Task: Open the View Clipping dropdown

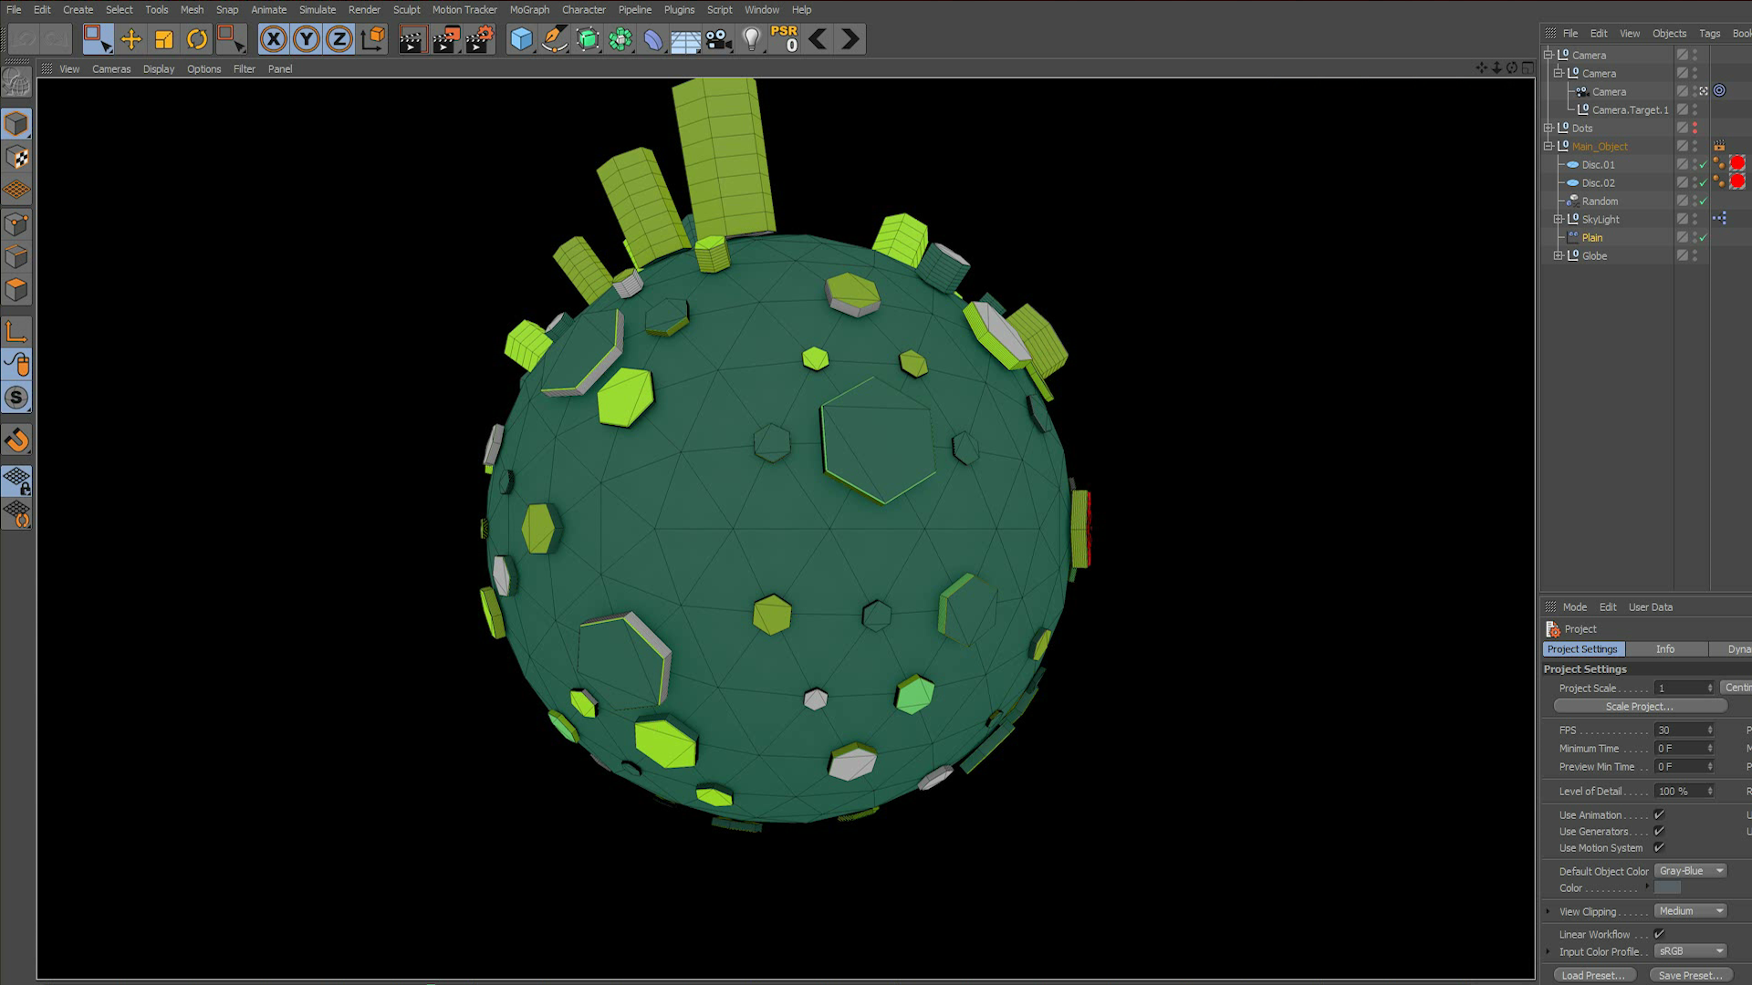Action: coord(1690,911)
